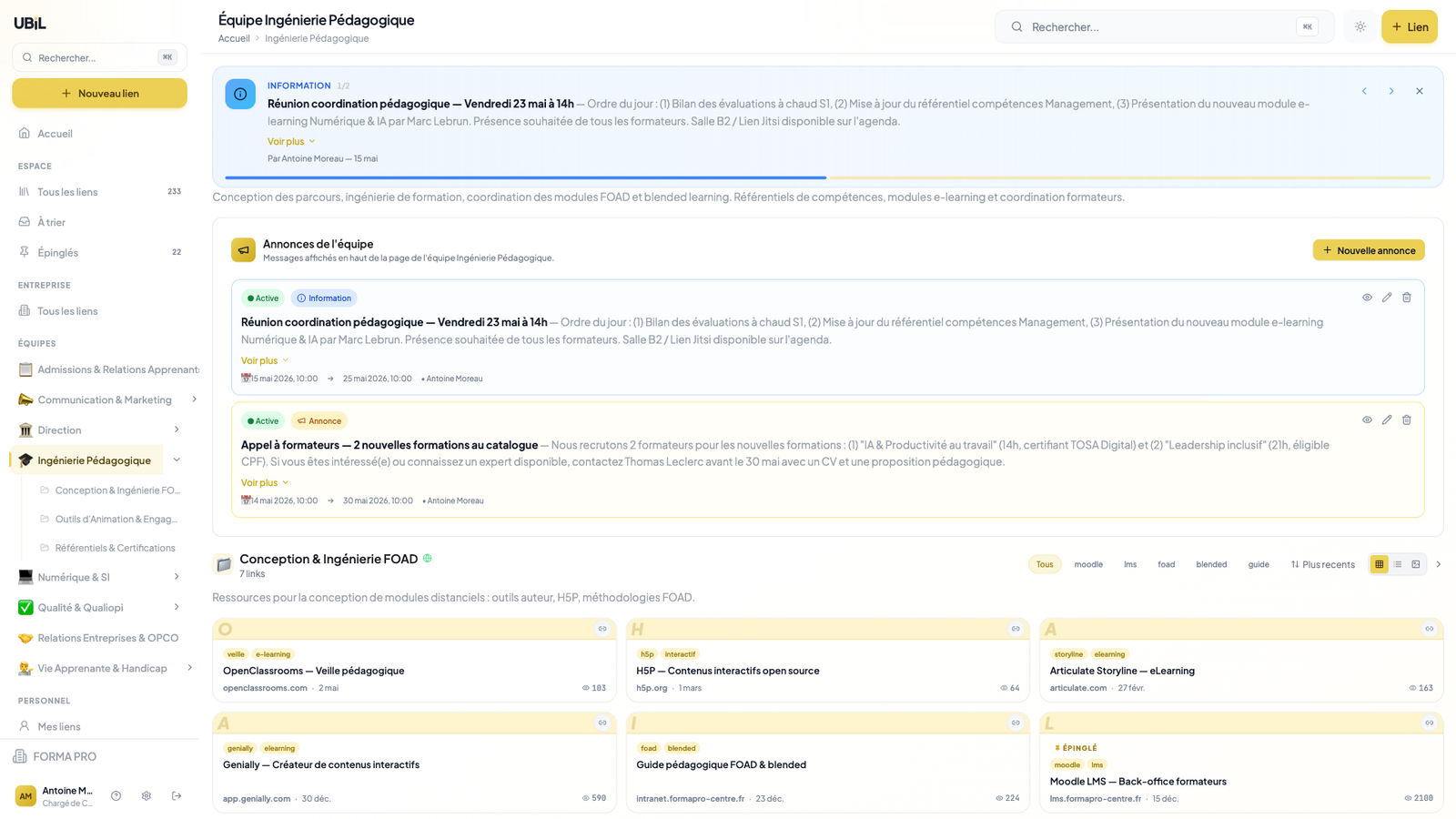Screen dimensions: 1456x819
Task: Go to previous announcement in banner
Action: pyautogui.click(x=1364, y=91)
